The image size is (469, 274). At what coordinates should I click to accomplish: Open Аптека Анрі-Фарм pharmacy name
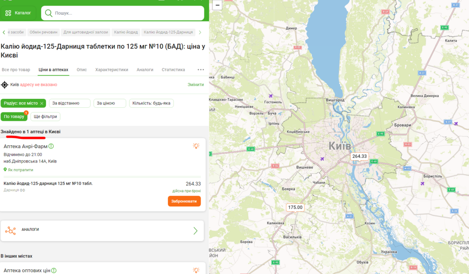click(25, 147)
